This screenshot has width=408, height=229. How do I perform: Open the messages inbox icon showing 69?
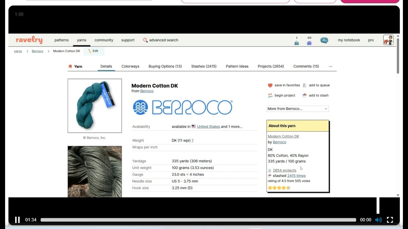coord(309,43)
